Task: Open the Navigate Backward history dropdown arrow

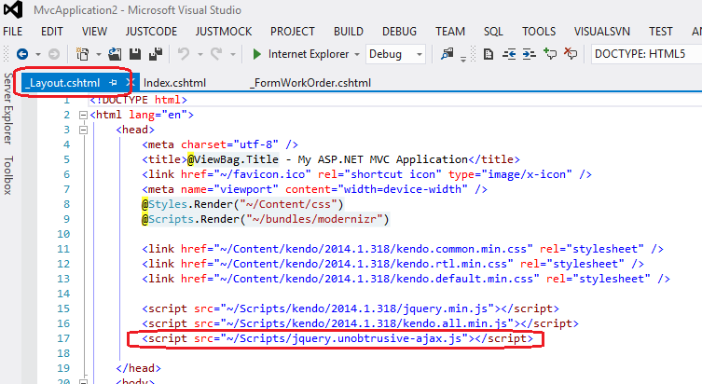Action: (38, 55)
